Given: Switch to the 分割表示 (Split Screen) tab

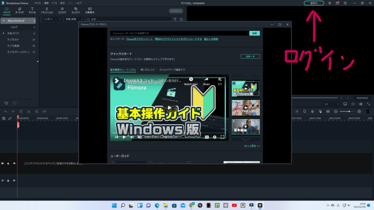Looking at the screenshot, I should tap(90, 11).
